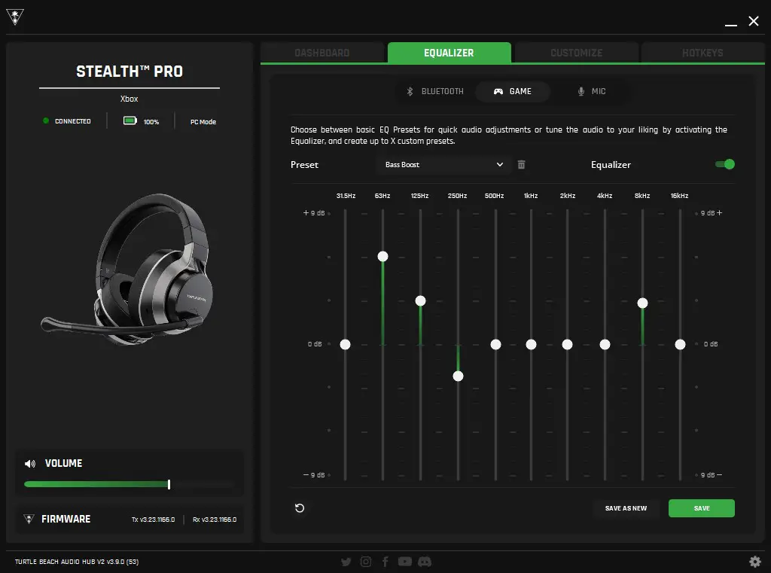The image size is (771, 573).
Task: Switch to the Dashboard tab
Action: tap(322, 53)
